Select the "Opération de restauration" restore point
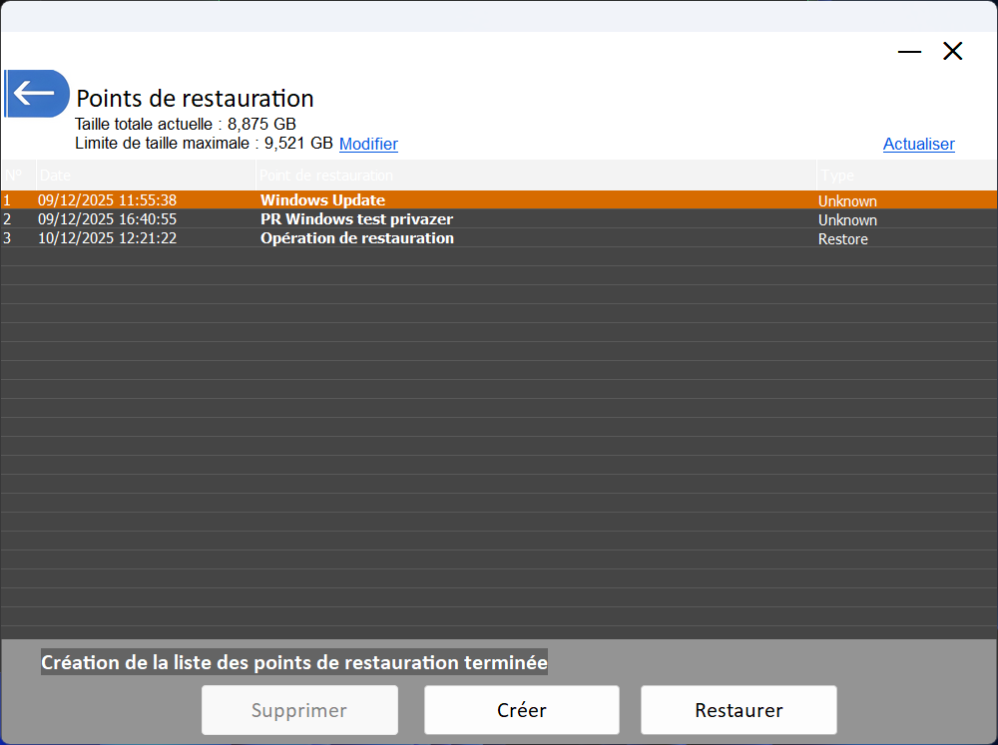This screenshot has height=745, width=998. [355, 238]
